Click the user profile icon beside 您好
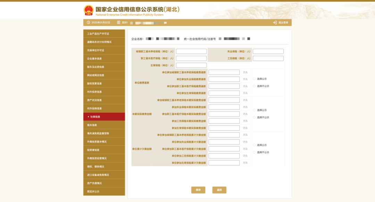This screenshot has height=202, width=375. coord(118,23)
